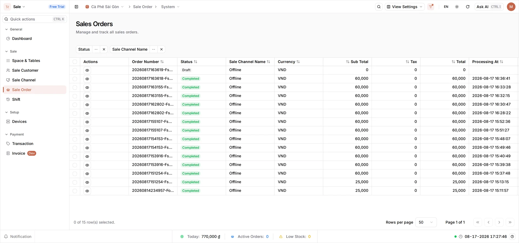Image resolution: width=519 pixels, height=243 pixels.
Task: Open the System breadcrumb dropdown
Action: point(170,7)
